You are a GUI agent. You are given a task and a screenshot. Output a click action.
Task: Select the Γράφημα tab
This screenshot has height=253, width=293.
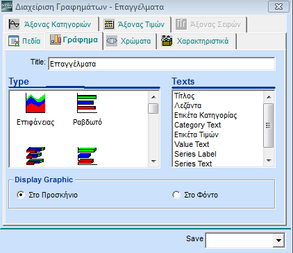(74, 40)
